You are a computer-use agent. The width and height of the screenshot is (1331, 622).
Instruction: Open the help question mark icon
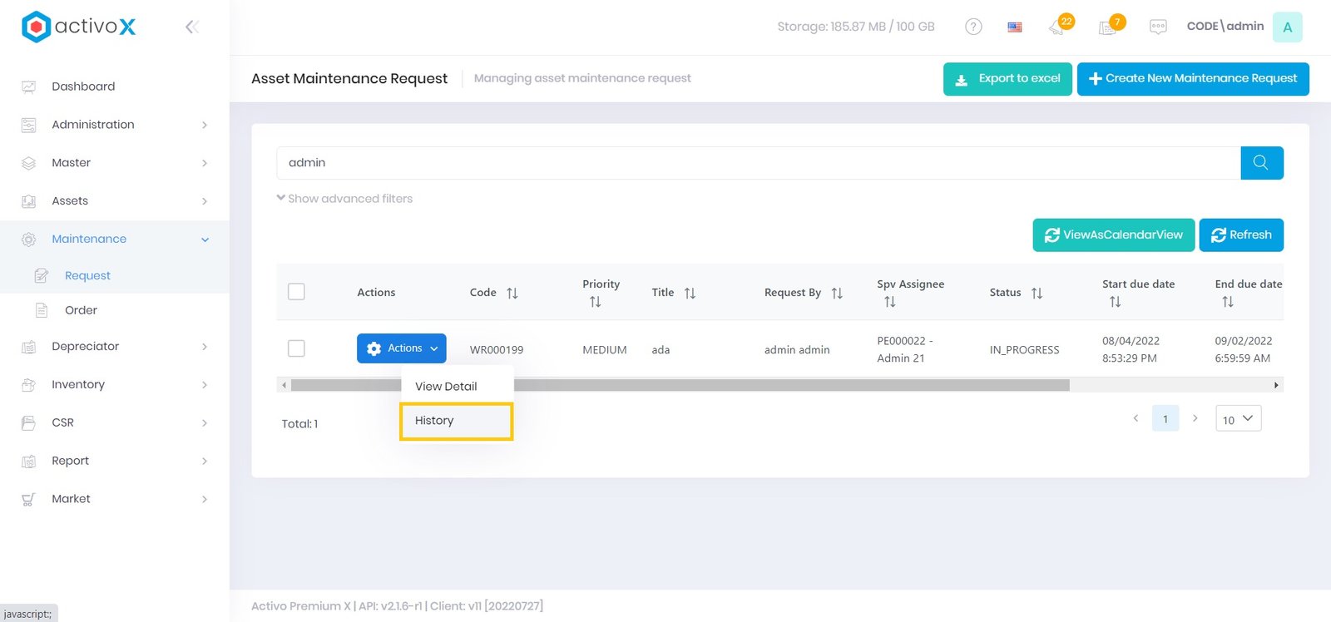click(x=973, y=27)
